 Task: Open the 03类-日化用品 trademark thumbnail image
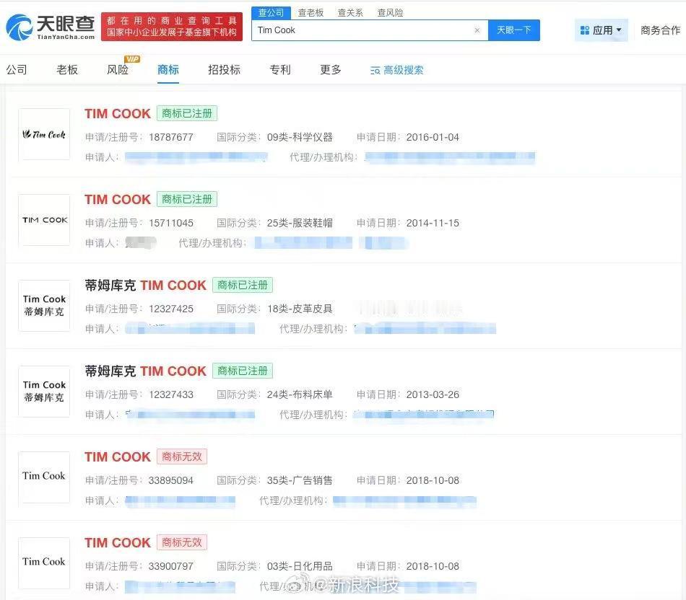(44, 562)
